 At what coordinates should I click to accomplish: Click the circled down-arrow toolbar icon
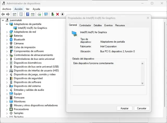(x=62, y=14)
